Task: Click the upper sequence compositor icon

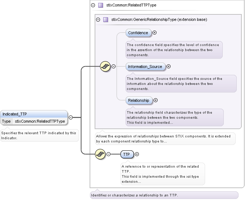Action: (105, 66)
